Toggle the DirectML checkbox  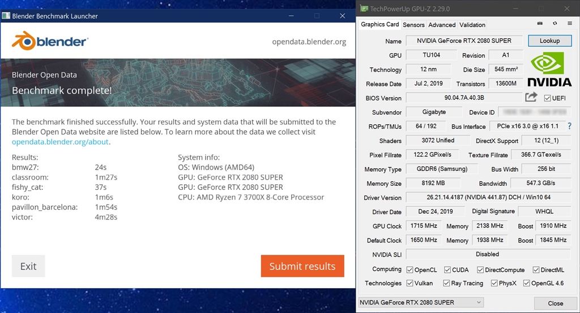pyautogui.click(x=536, y=270)
